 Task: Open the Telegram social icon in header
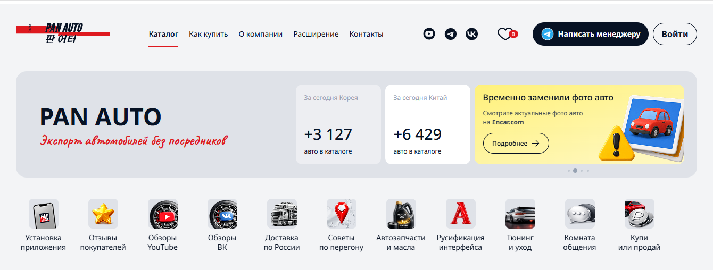(x=450, y=34)
